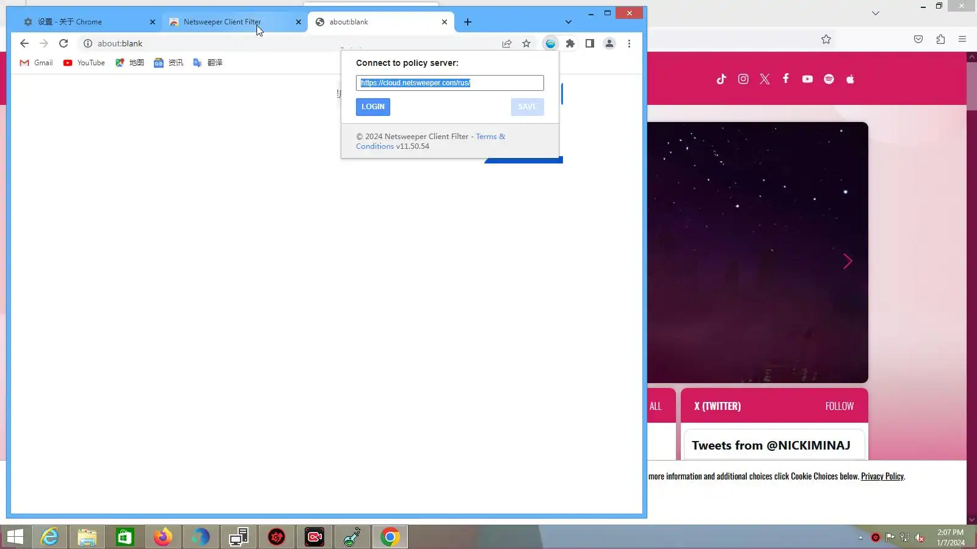
Task: Open the 资讯 news bookmark
Action: tap(169, 63)
